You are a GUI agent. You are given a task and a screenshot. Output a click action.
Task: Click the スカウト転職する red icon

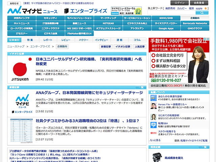click(x=153, y=133)
